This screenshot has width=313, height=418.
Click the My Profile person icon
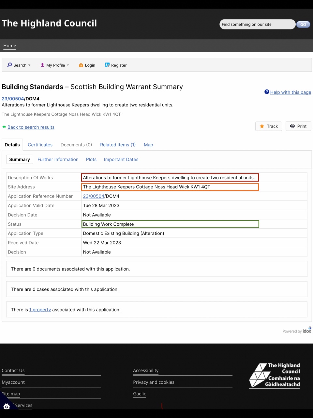click(x=42, y=65)
